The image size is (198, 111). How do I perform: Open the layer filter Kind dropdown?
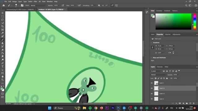pos(156,71)
